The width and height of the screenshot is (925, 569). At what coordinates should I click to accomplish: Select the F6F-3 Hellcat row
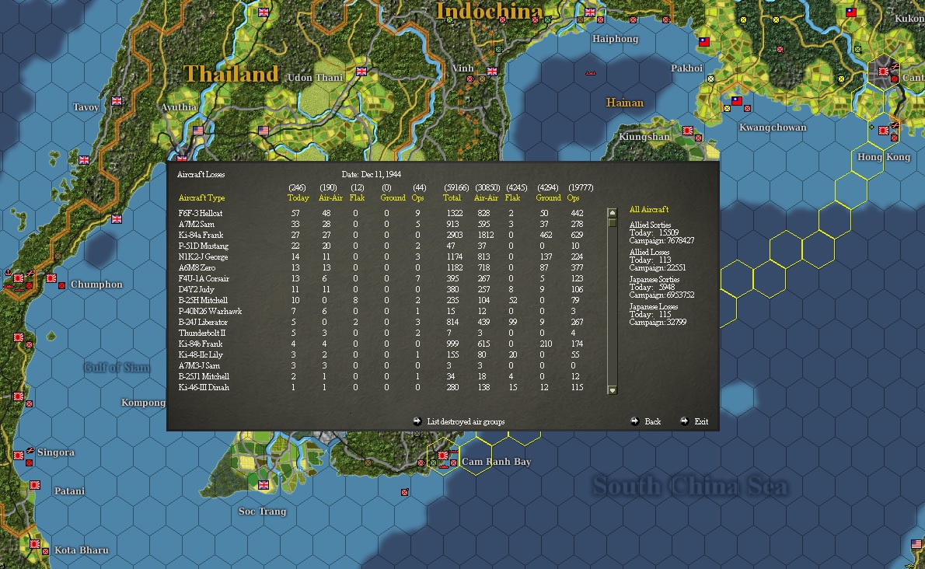(382, 214)
